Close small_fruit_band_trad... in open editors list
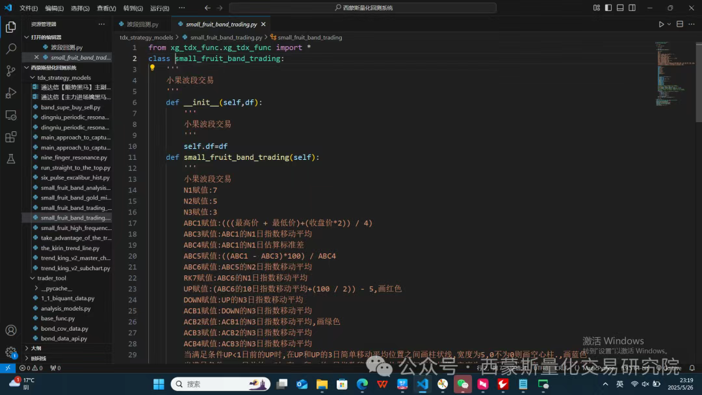This screenshot has height=395, width=702. click(36, 57)
